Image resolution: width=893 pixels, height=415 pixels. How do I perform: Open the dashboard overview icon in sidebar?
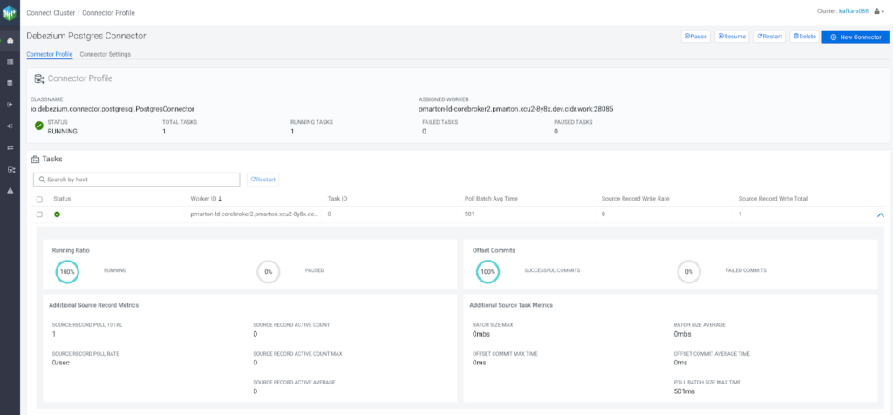[10, 41]
